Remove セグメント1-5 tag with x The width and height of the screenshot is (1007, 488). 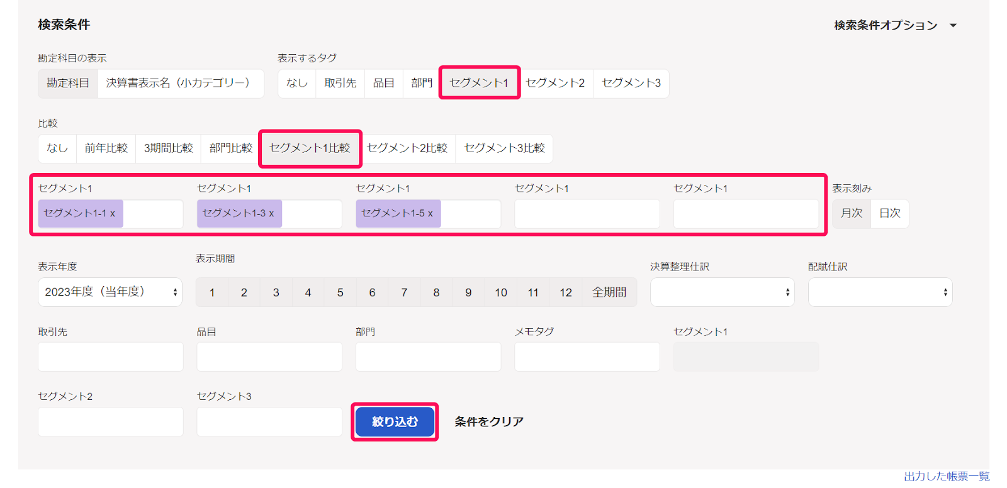[430, 214]
